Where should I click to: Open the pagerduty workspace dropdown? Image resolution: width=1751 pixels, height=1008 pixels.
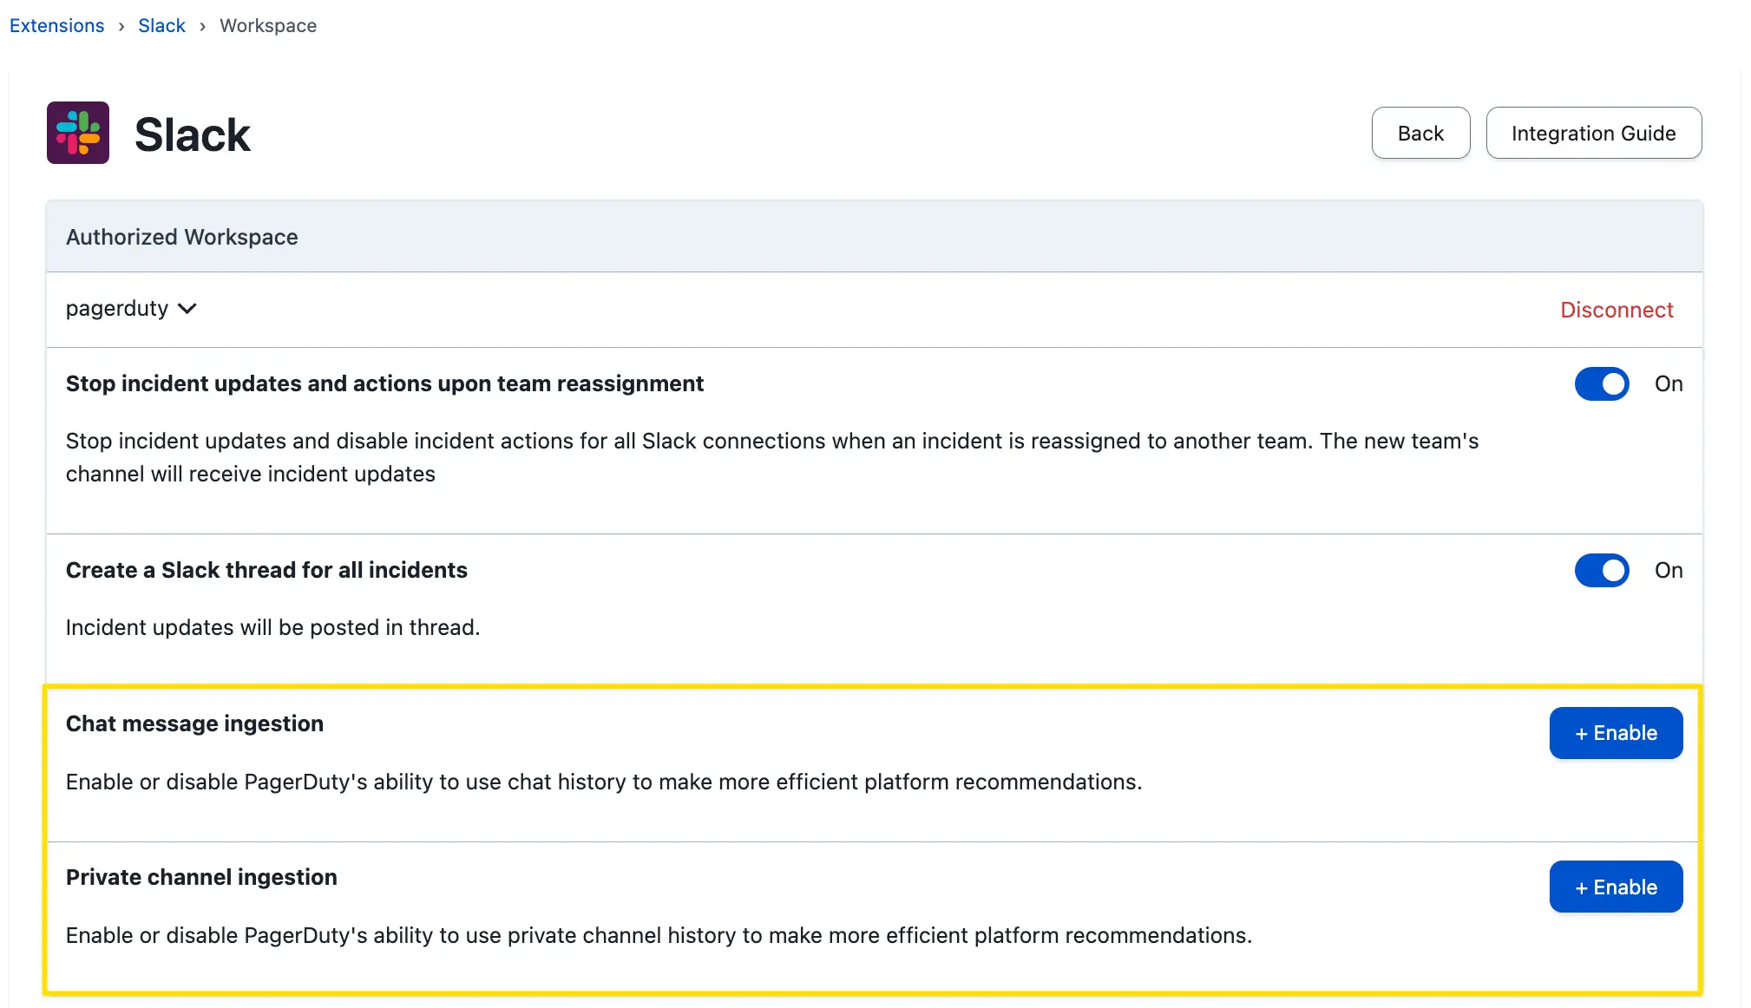[117, 309]
